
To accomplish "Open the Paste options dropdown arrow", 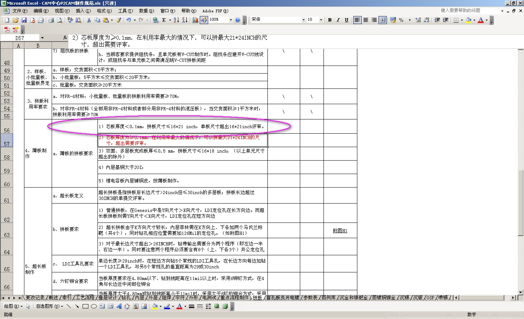I will click(x=112, y=20).
